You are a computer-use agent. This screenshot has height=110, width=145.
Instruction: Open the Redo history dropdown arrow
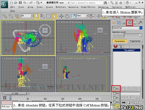35,3
